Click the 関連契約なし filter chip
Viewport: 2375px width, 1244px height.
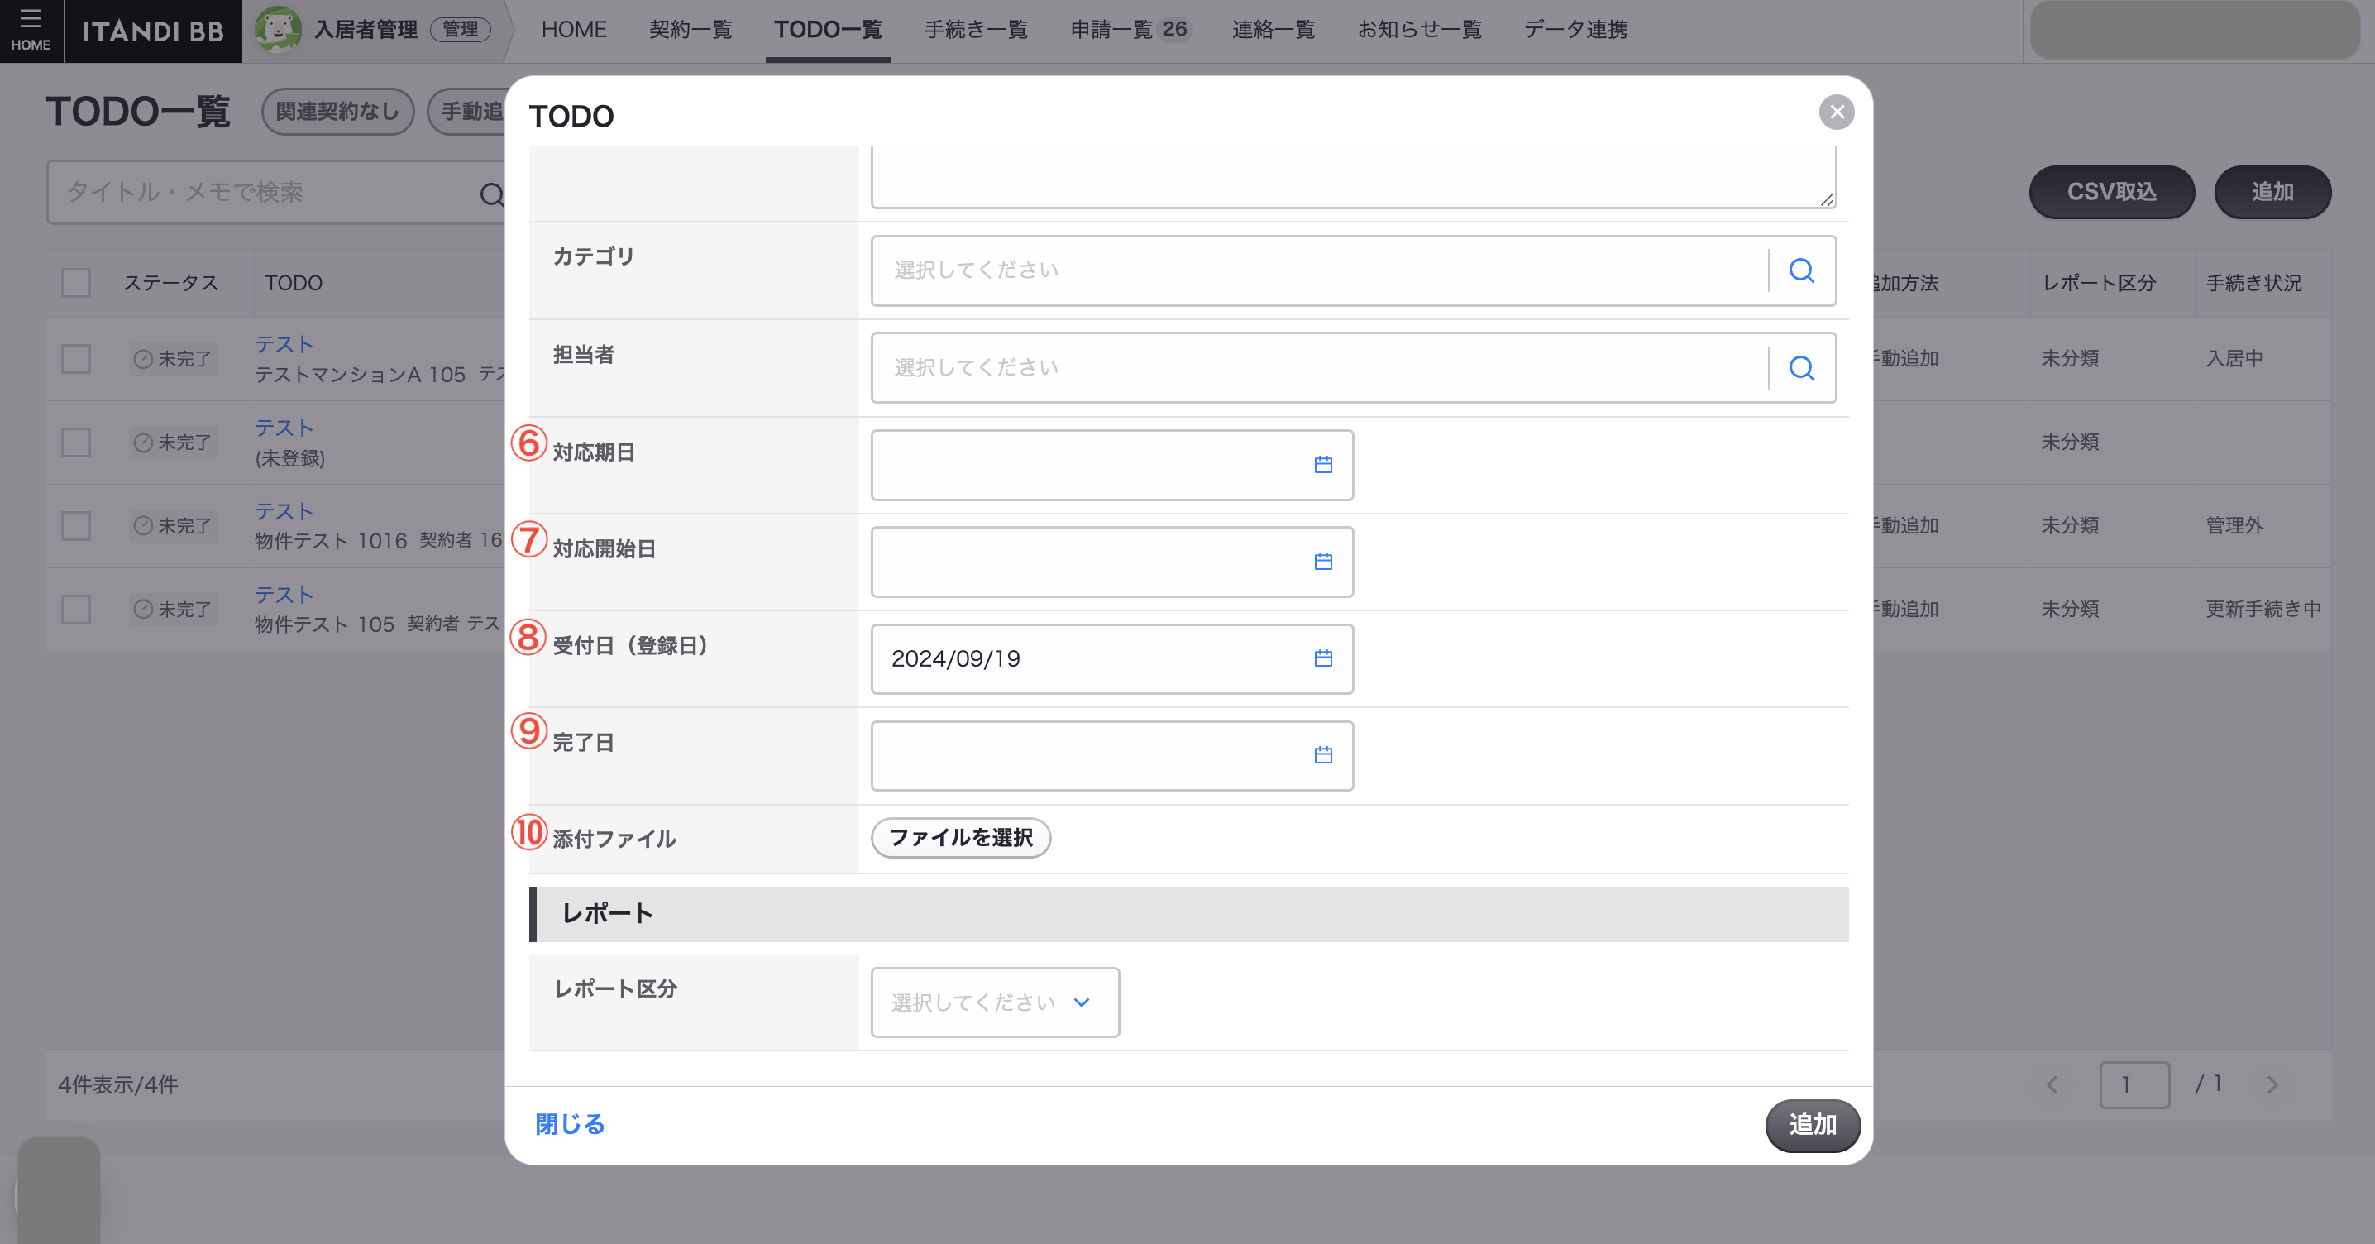[x=337, y=112]
